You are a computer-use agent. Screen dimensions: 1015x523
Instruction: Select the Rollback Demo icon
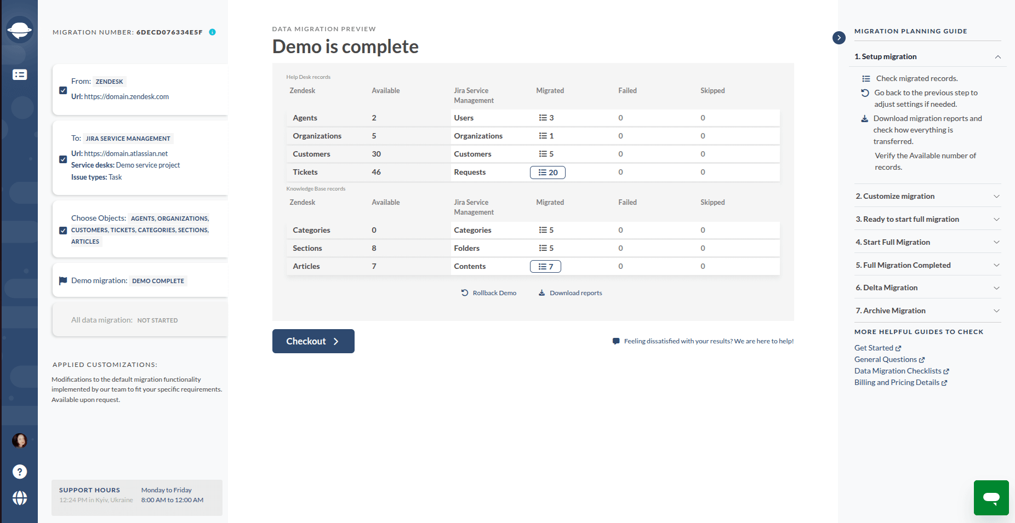click(465, 292)
